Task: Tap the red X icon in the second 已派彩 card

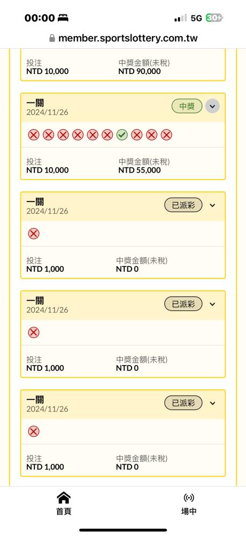Action: [34, 333]
